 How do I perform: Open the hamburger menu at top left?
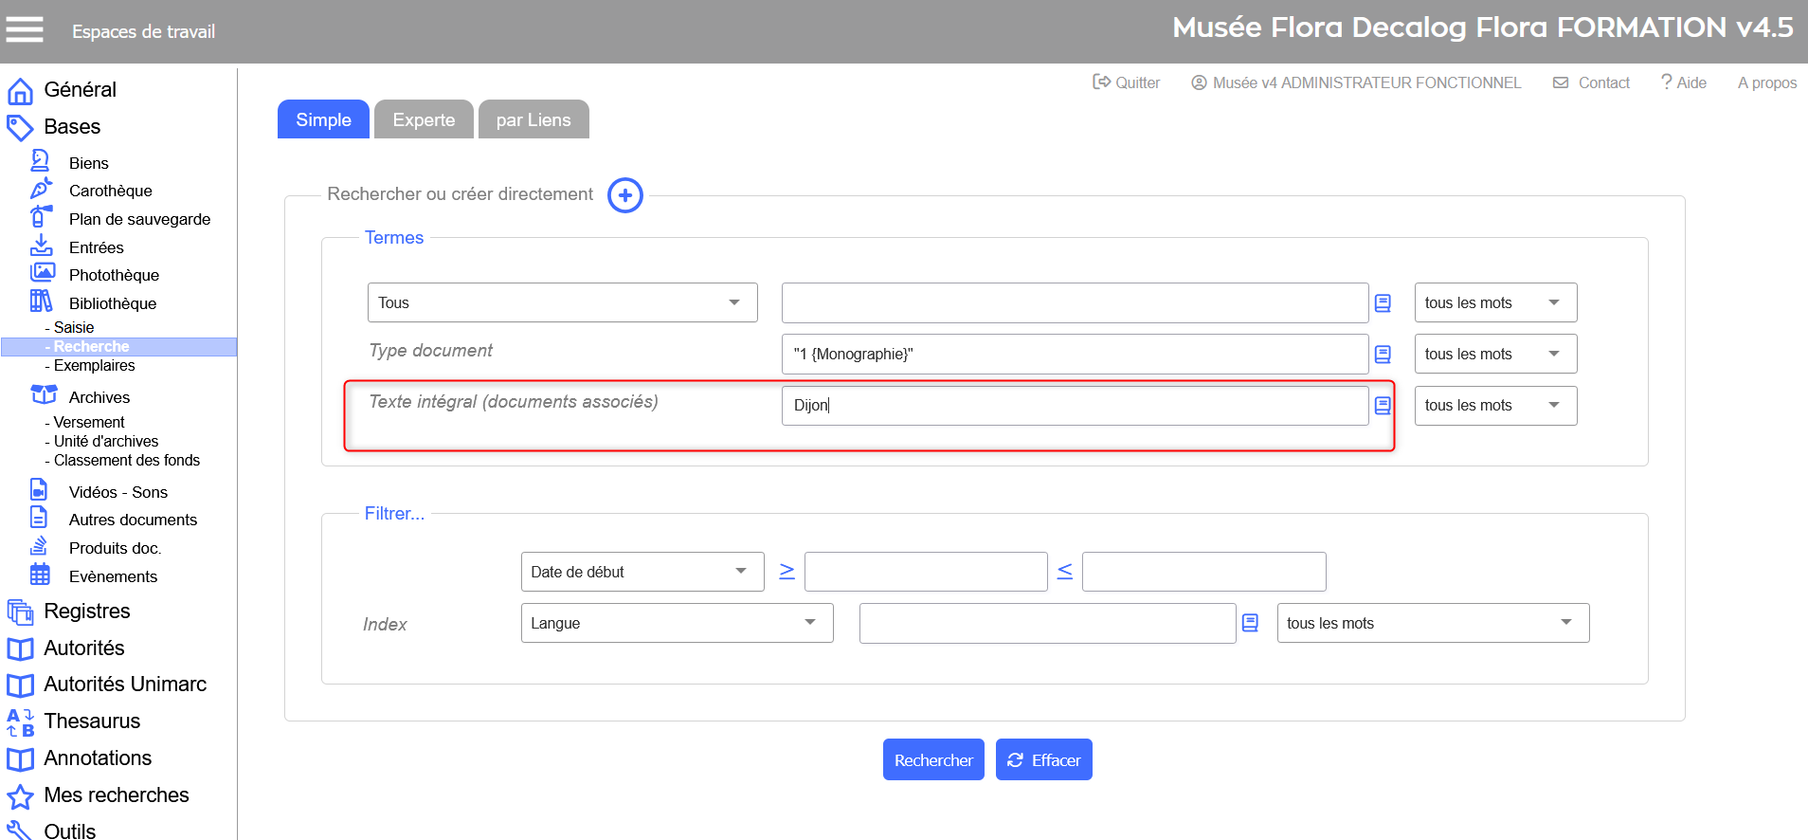tap(25, 30)
